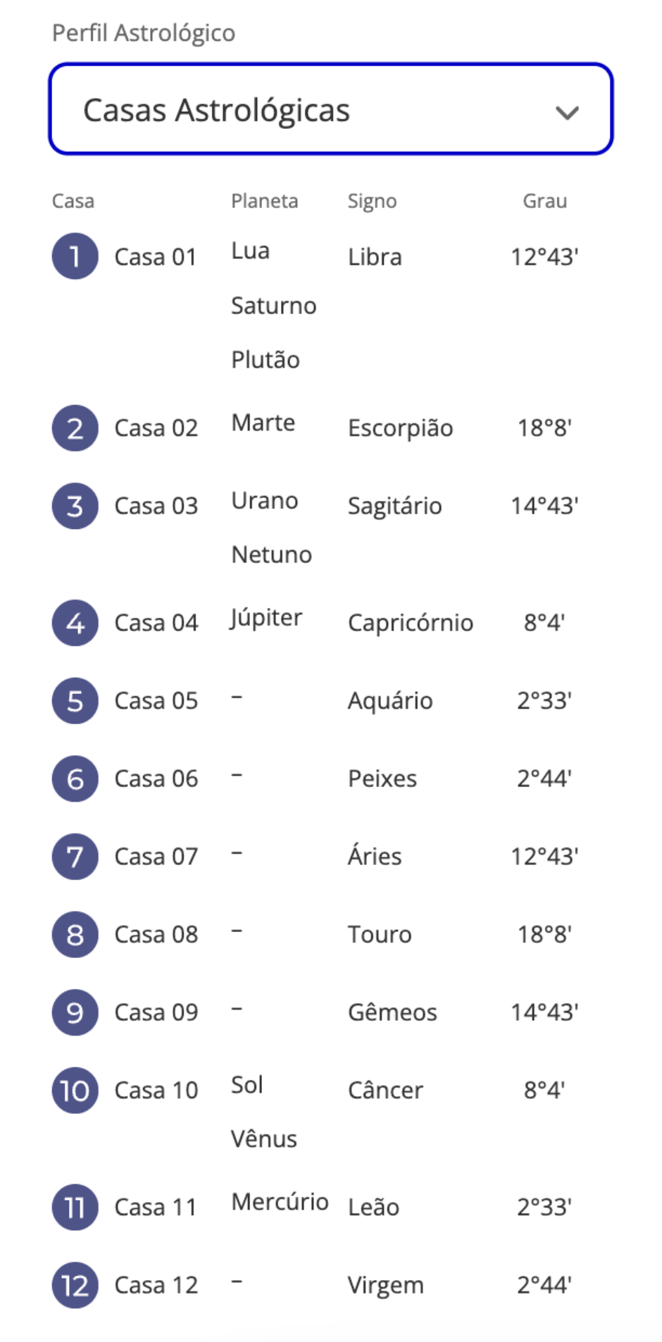Screen dimensions: 662x1342
Task: Select the number 10 circle badge
Action: click(x=75, y=1091)
